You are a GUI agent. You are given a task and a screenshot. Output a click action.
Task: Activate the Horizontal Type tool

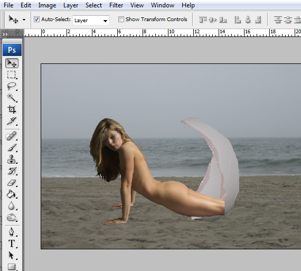pos(12,244)
